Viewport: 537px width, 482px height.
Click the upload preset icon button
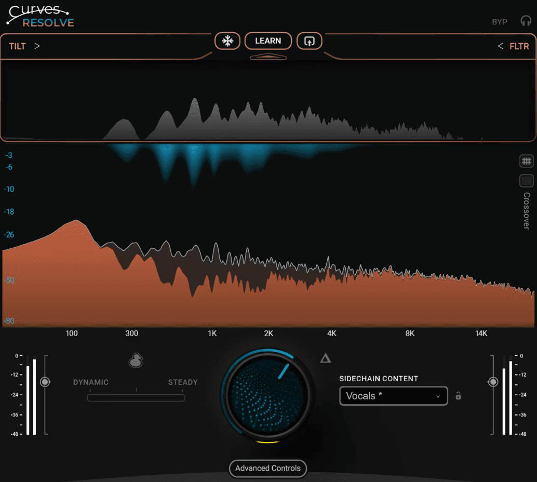coord(309,41)
